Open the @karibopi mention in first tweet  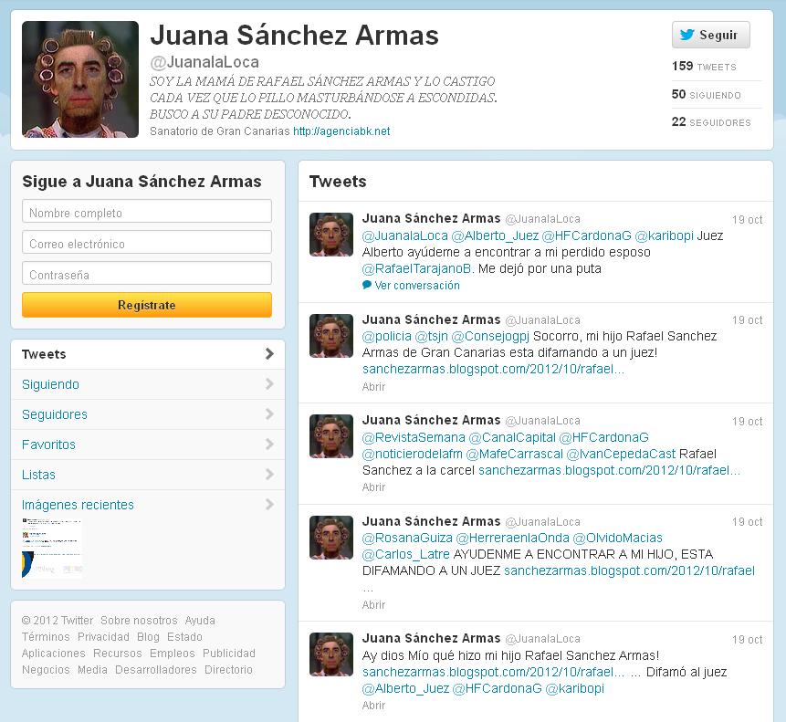point(665,235)
